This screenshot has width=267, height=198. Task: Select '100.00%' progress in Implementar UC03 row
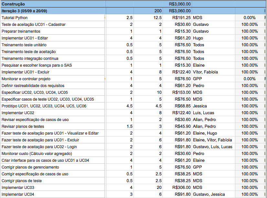click(x=250, y=188)
